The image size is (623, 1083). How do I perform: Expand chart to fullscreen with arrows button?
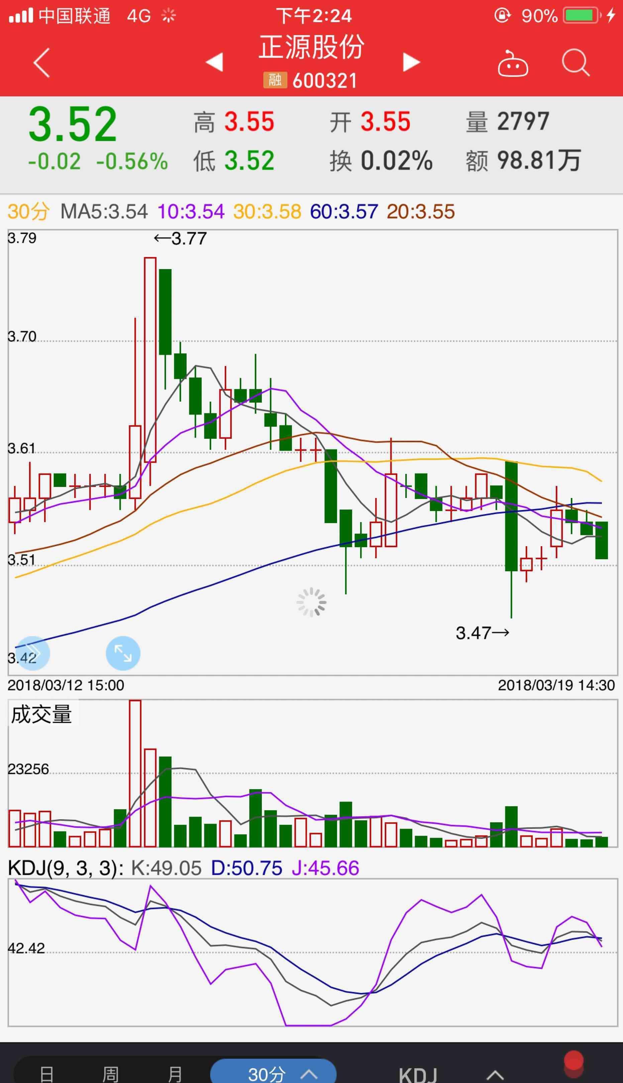pyautogui.click(x=123, y=653)
